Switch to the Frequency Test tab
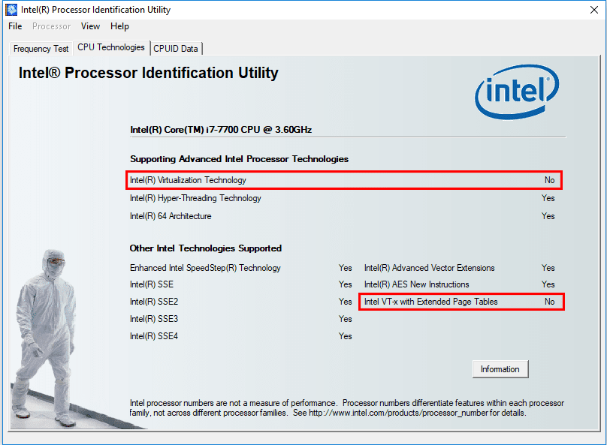The height and width of the screenshot is (445, 607). pos(41,49)
